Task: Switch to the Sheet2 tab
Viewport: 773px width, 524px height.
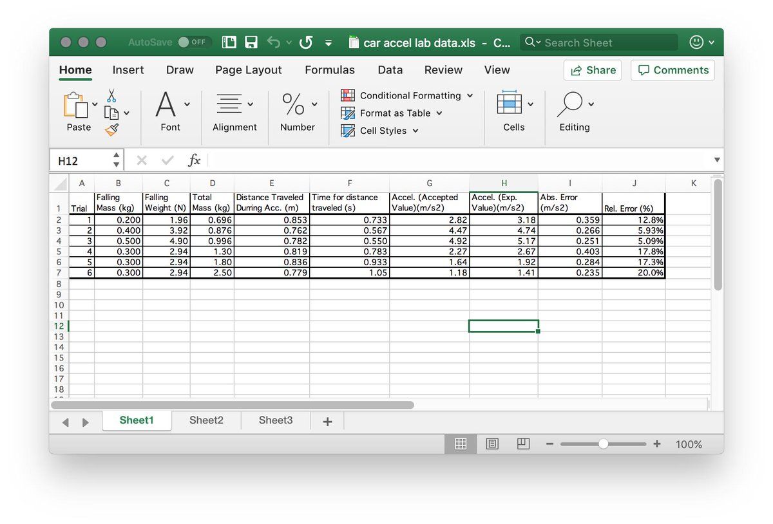Action: coord(206,420)
